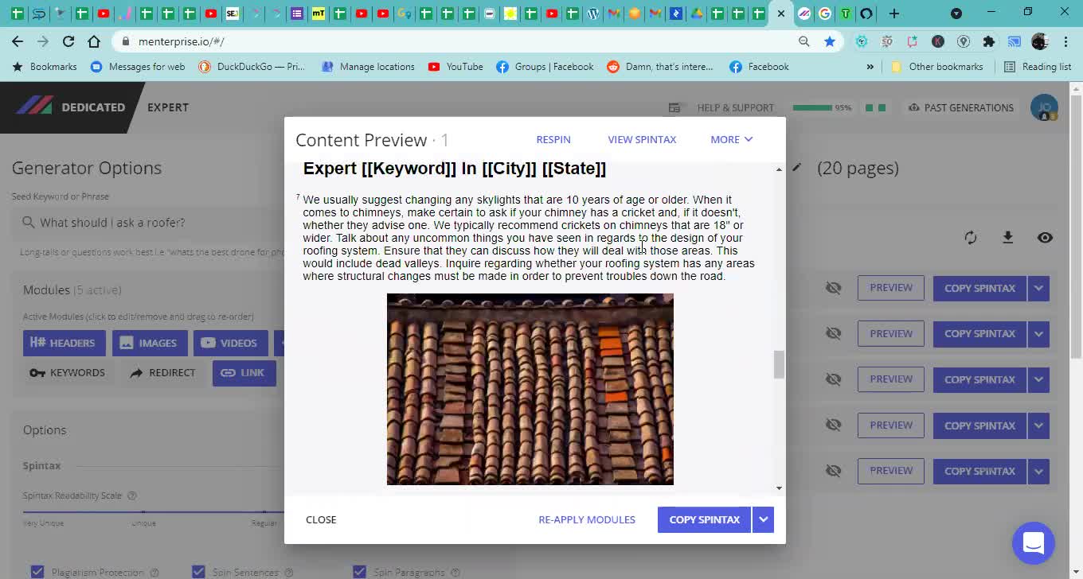Toggle the eye visibility icon beside download
Viewport: 1083px width, 579px height.
point(1046,238)
